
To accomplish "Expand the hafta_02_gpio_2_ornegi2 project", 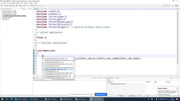I will coord(1,12).
